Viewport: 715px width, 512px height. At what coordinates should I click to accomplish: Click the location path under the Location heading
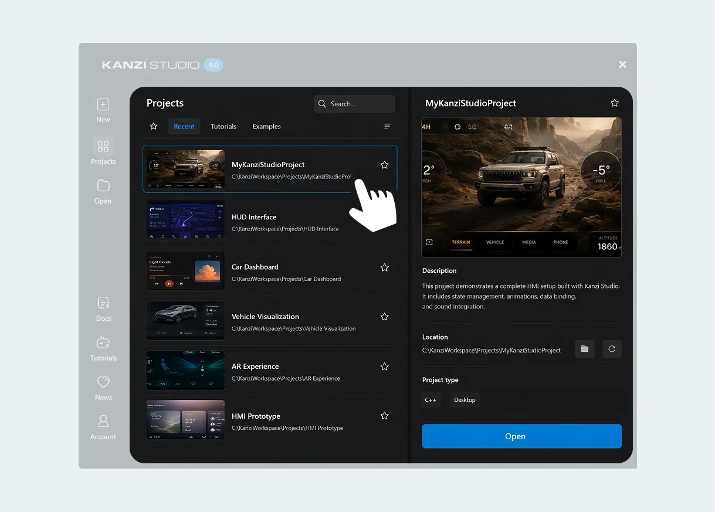[492, 350]
